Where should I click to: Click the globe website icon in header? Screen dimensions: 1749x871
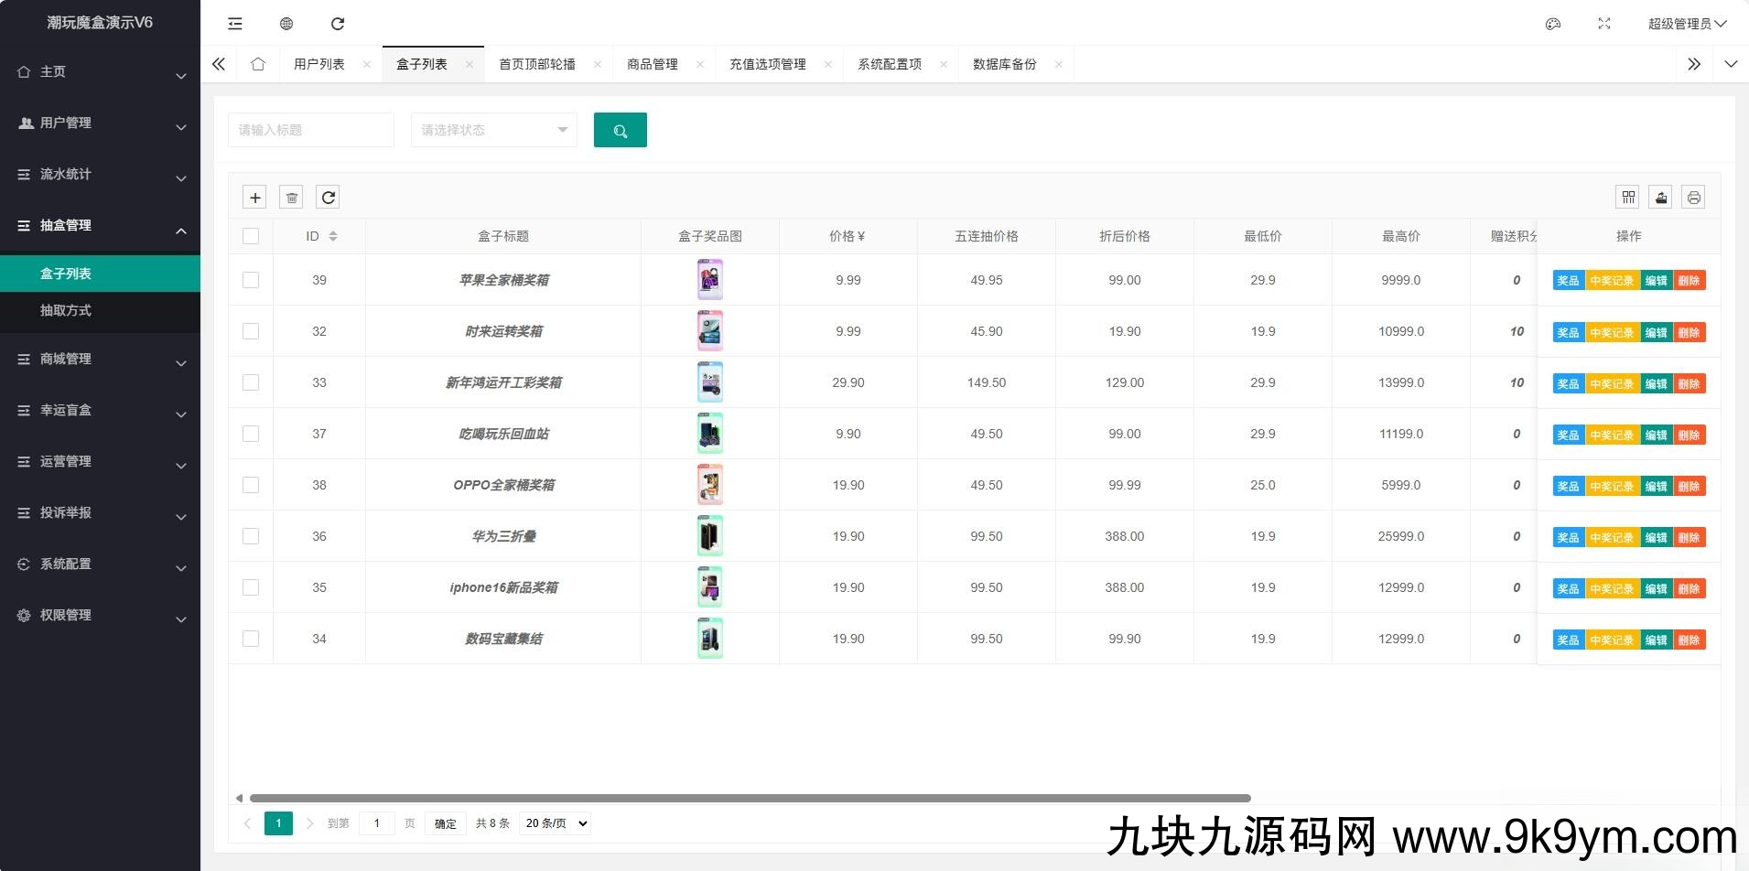pos(286,24)
